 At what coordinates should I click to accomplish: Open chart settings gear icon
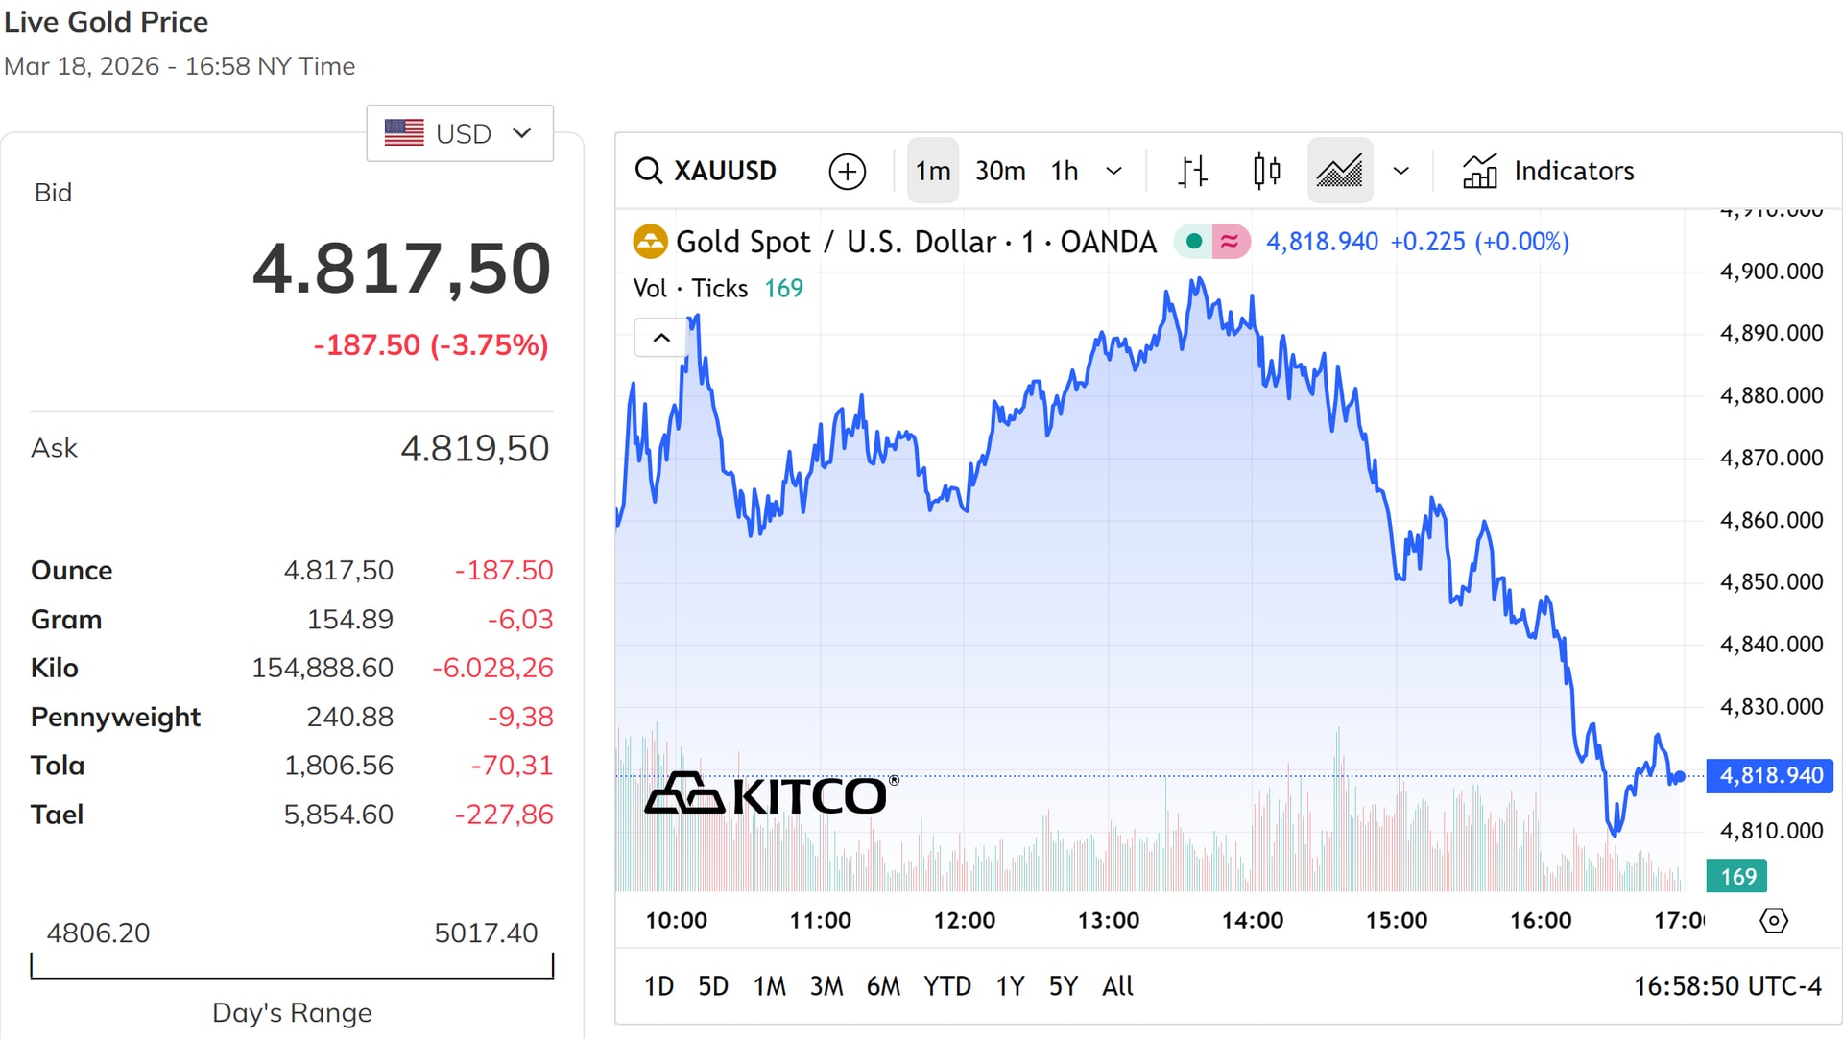click(1773, 921)
